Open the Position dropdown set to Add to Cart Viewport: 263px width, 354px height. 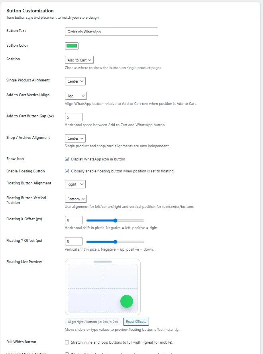point(79,60)
